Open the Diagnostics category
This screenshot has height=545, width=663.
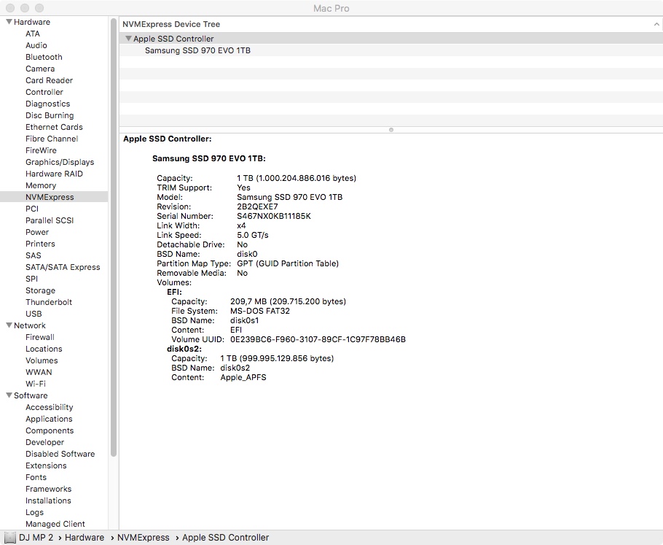48,104
